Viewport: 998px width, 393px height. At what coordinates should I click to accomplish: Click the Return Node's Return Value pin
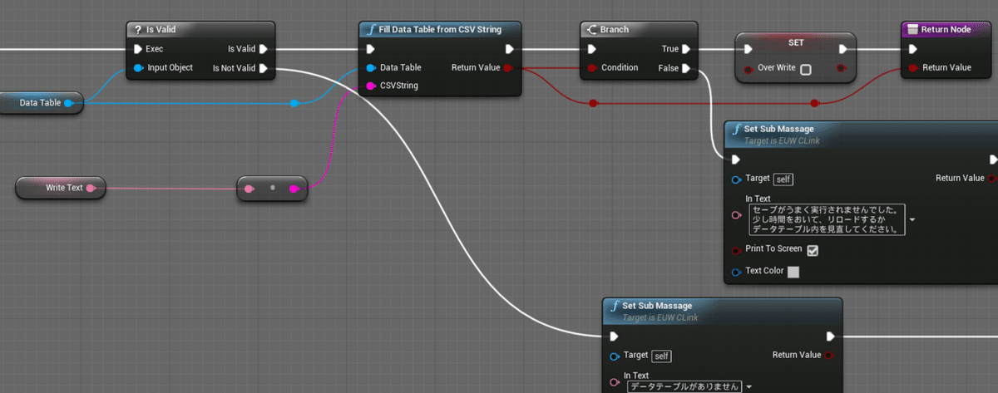[x=913, y=68]
